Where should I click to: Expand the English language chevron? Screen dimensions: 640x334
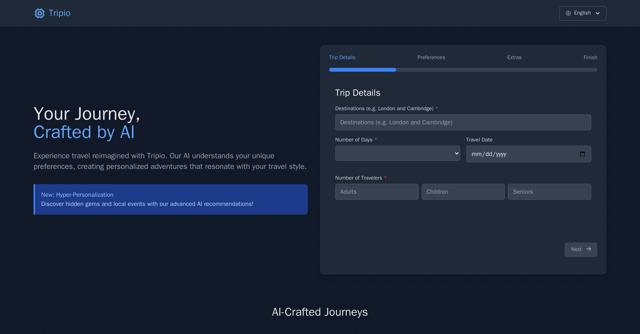point(598,13)
